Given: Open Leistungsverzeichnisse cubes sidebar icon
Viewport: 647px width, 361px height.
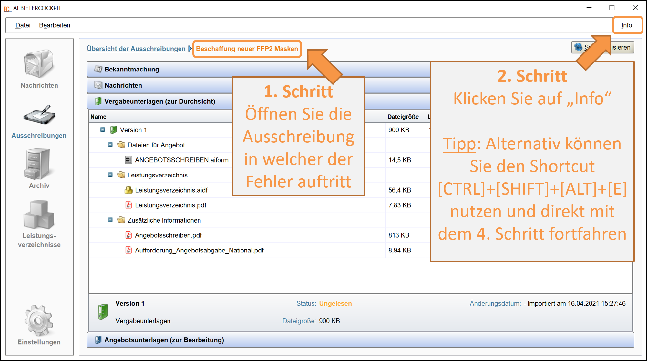Looking at the screenshot, I should 39,214.
